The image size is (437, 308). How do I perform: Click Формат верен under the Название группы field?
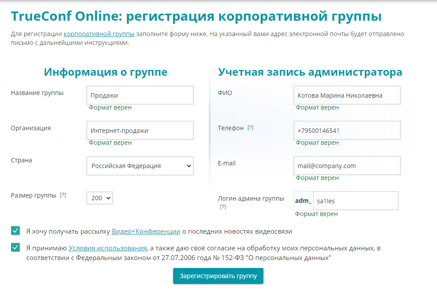[x=110, y=107]
